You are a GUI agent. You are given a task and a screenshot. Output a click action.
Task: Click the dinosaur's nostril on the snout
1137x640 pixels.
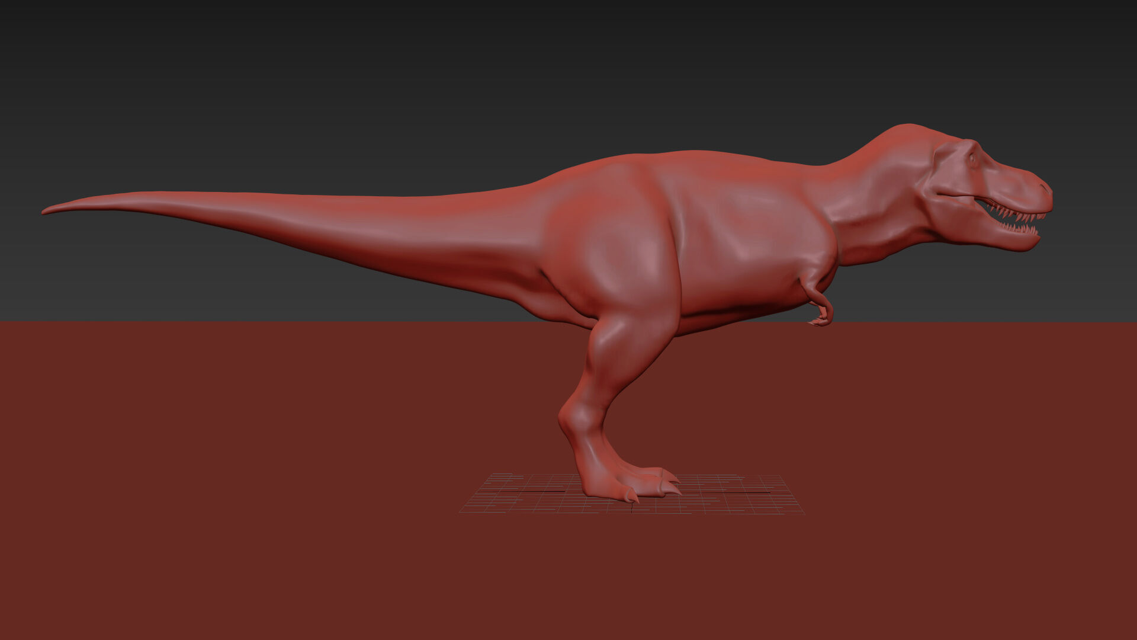1043,188
